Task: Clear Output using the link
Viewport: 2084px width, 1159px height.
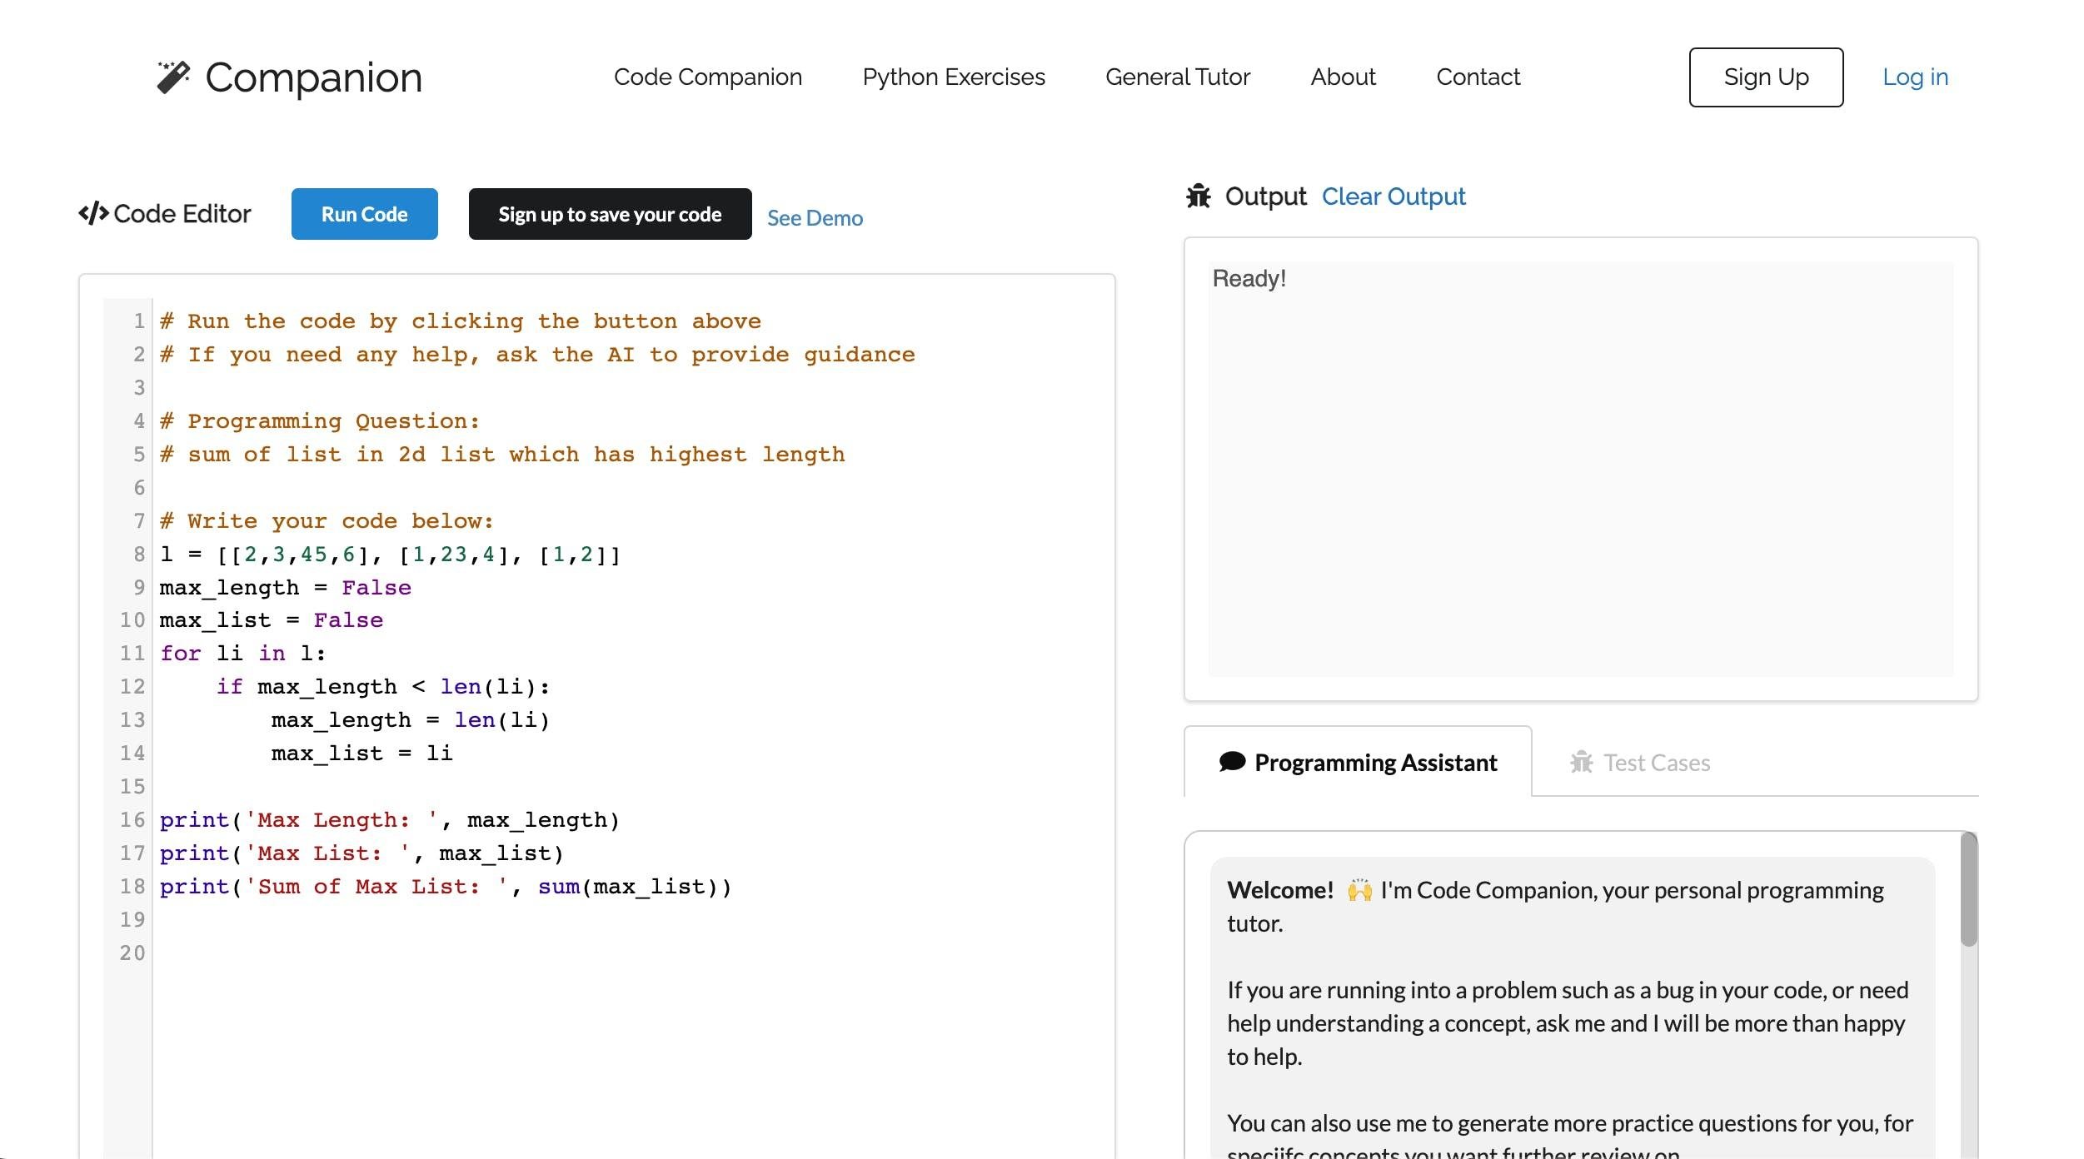Action: [x=1393, y=196]
